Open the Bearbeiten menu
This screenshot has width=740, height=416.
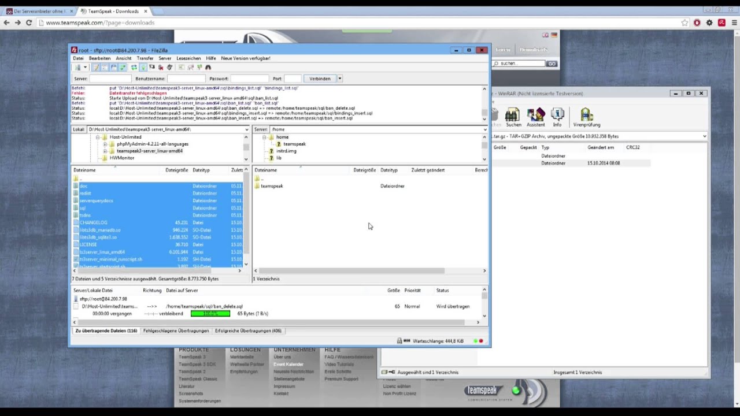tap(99, 58)
